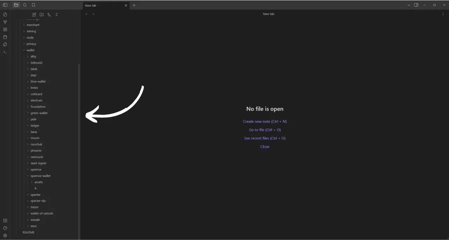Image resolution: width=449 pixels, height=240 pixels.
Task: Add a new tab with plus button
Action: pyautogui.click(x=134, y=5)
